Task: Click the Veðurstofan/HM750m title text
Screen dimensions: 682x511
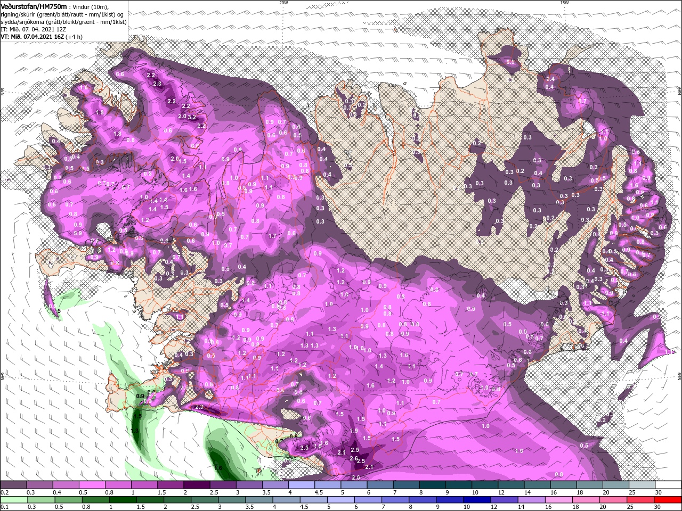Action: (x=34, y=6)
